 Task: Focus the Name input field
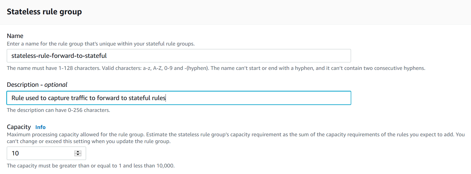pyautogui.click(x=179, y=56)
